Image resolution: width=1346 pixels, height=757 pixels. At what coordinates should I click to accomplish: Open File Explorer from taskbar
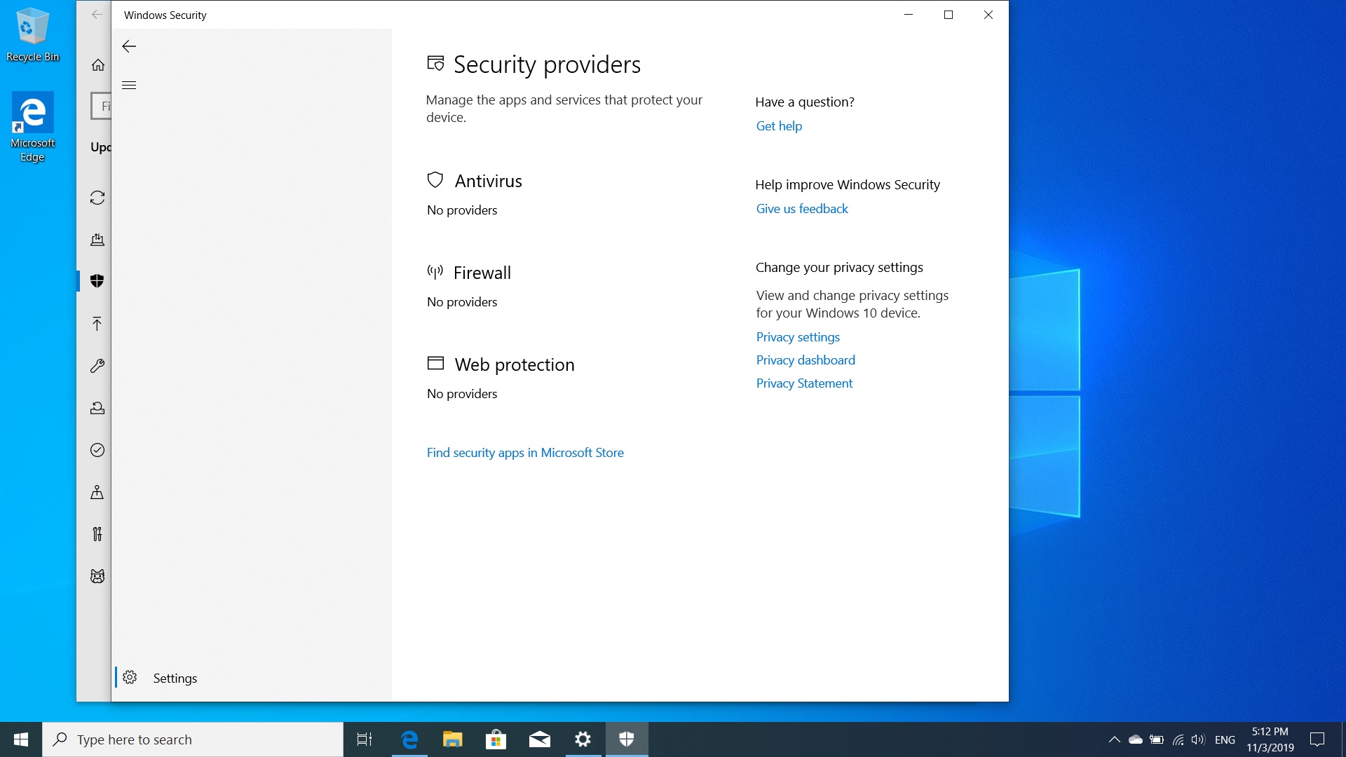coord(453,739)
